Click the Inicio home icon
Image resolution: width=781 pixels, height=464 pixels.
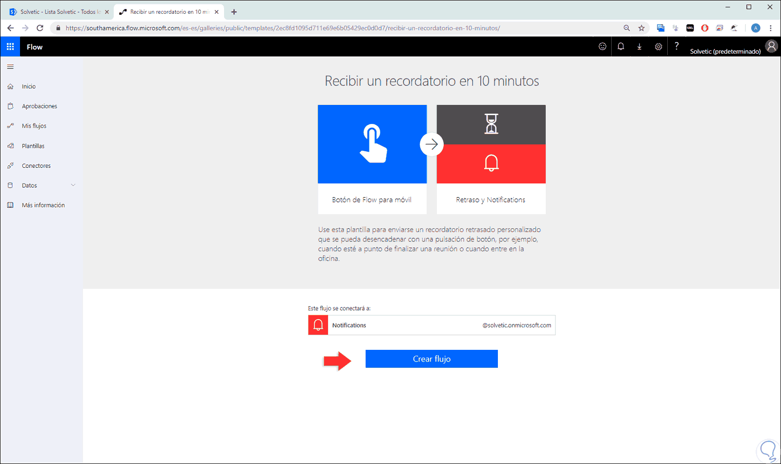(x=10, y=86)
